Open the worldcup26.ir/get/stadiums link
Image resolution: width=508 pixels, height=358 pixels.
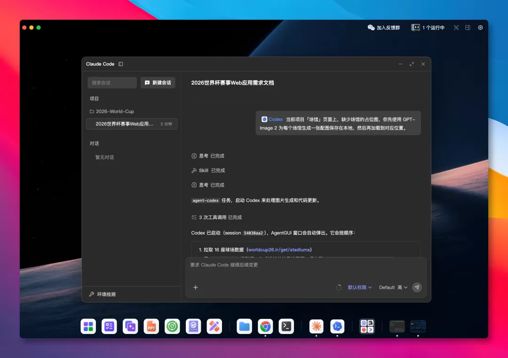(279, 250)
